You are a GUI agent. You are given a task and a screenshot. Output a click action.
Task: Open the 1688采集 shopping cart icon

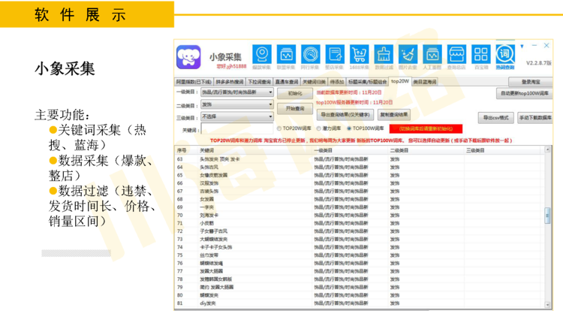[x=359, y=55]
